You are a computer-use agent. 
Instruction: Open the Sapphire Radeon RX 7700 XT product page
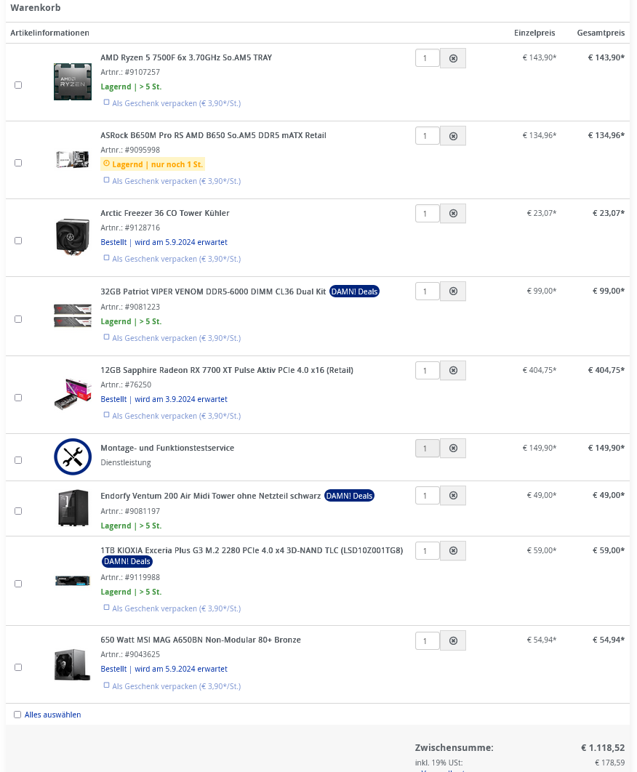[227, 370]
